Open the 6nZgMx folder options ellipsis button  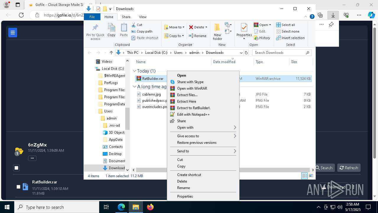(x=32, y=158)
